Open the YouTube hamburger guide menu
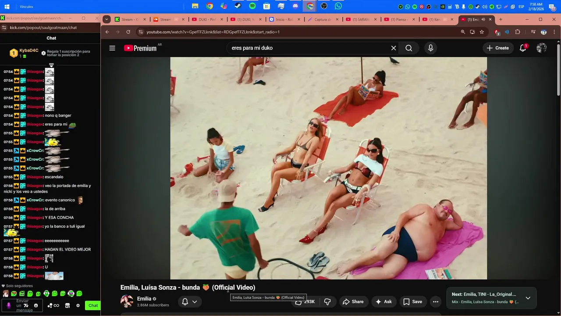Screen dimensions: 561x316 [x=112, y=48]
